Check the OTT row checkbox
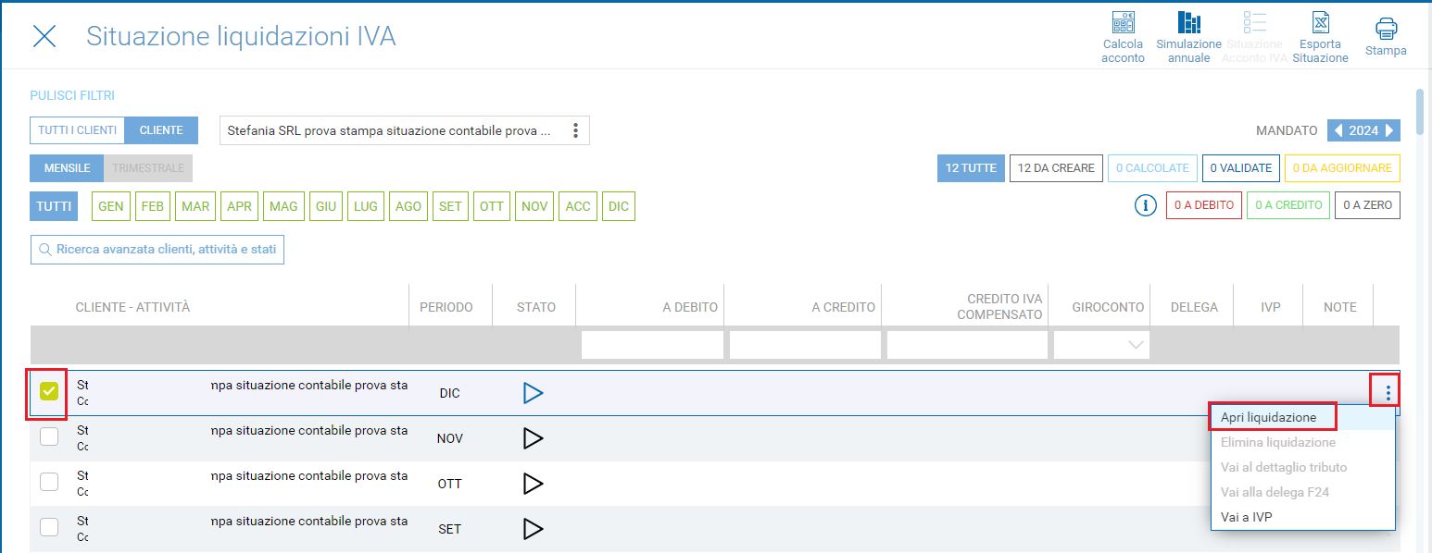 [49, 482]
